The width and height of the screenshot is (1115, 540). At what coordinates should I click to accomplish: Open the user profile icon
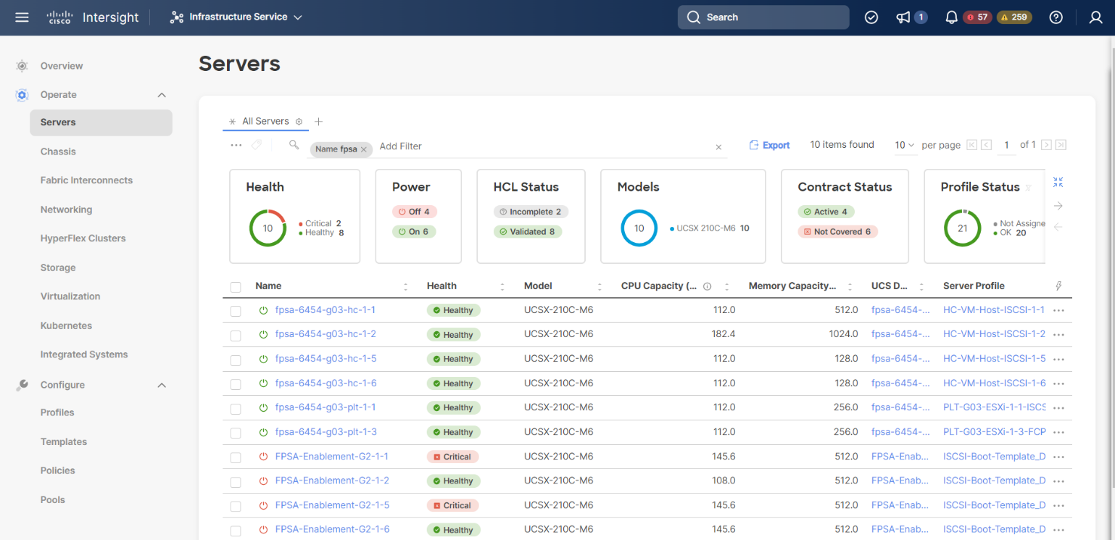point(1095,17)
